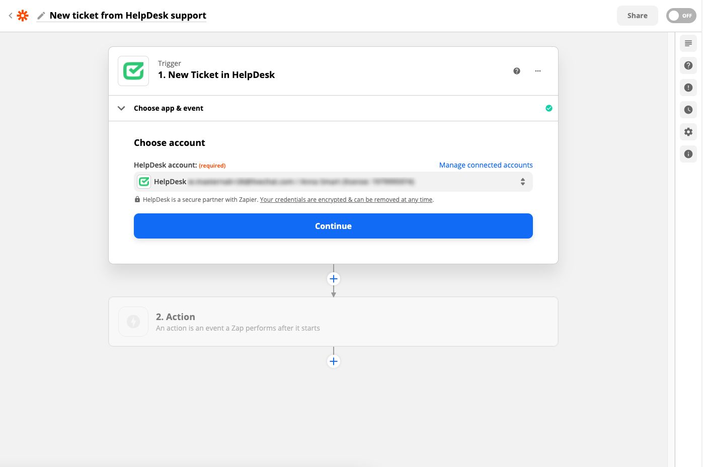Open sidebar help question mark icon
Viewport: 703px width, 467px height.
coord(688,65)
